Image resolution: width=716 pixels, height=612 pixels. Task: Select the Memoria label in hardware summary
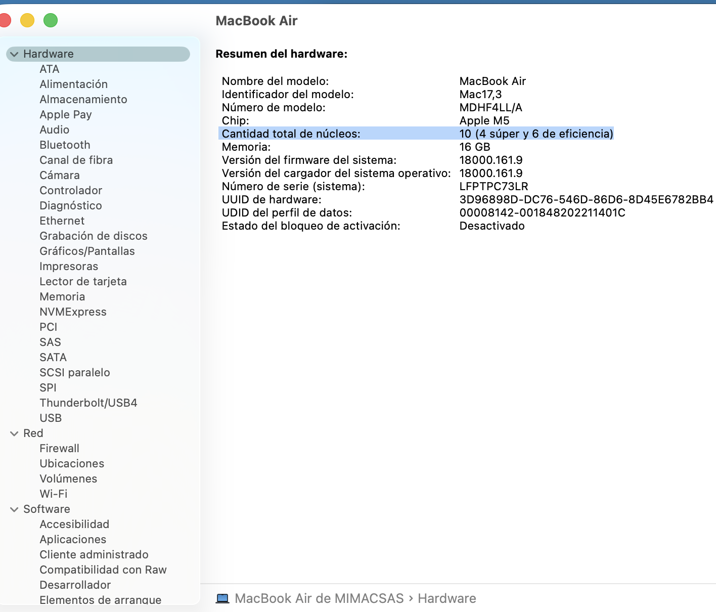pos(246,147)
